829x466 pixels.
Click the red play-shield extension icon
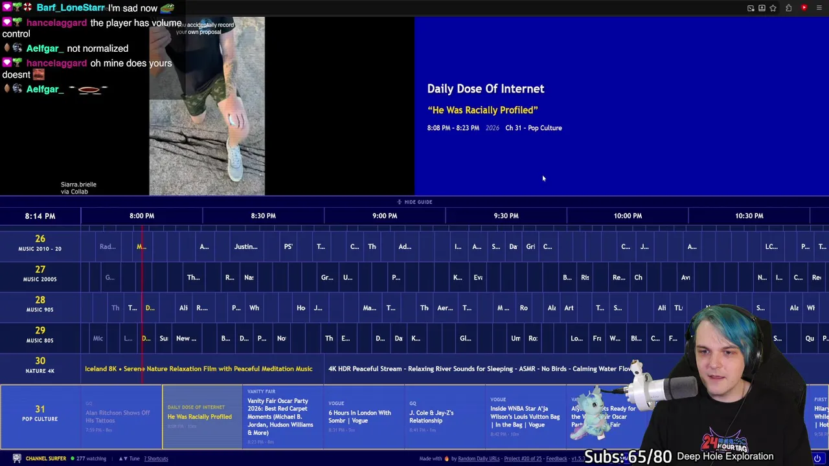[804, 8]
